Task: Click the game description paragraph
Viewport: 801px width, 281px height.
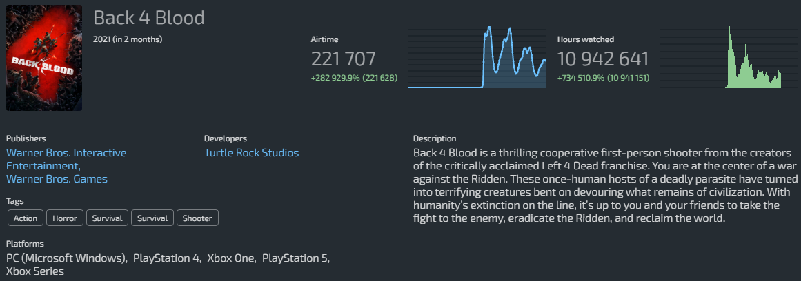Action: 602,186
